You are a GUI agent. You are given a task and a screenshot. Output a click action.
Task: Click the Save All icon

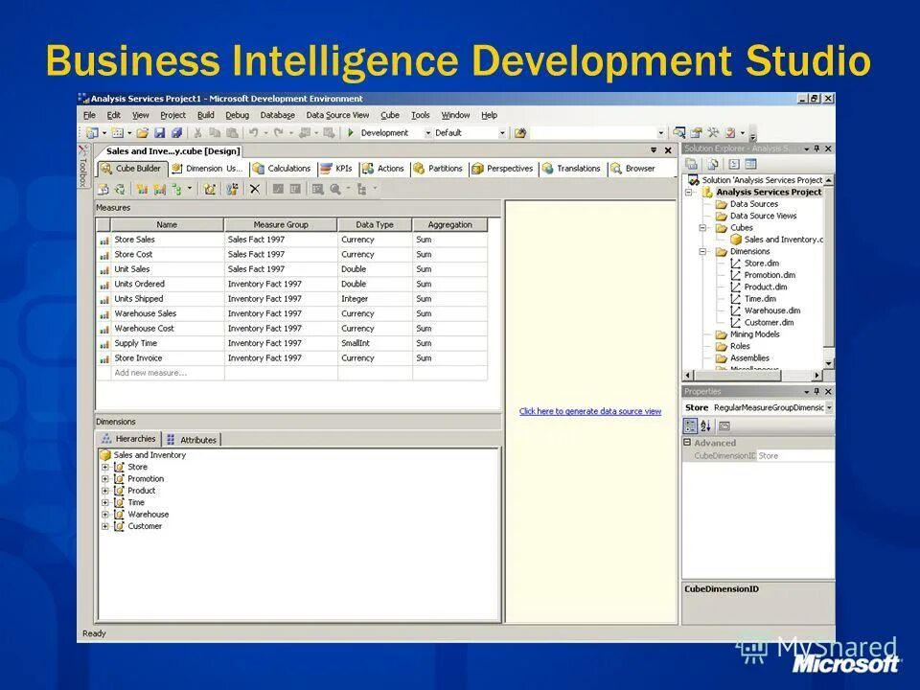point(176,133)
